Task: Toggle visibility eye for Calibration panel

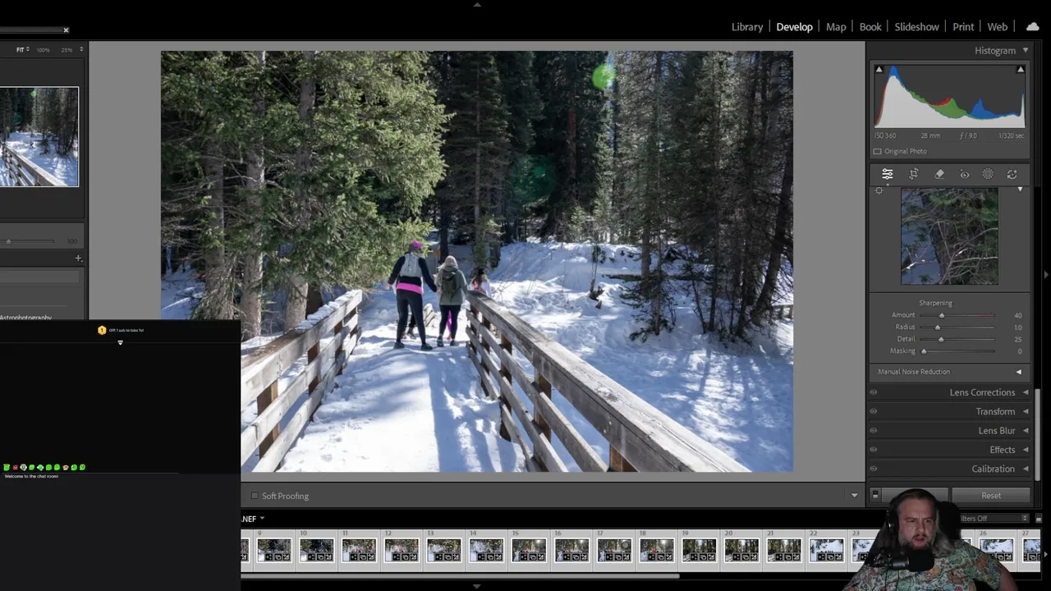Action: pyautogui.click(x=873, y=469)
